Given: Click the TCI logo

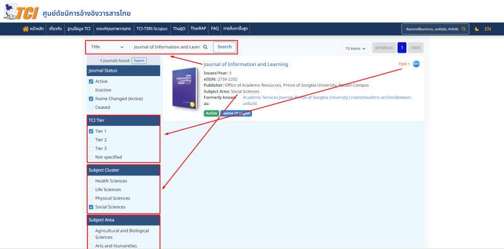Looking at the screenshot, I should (x=21, y=11).
